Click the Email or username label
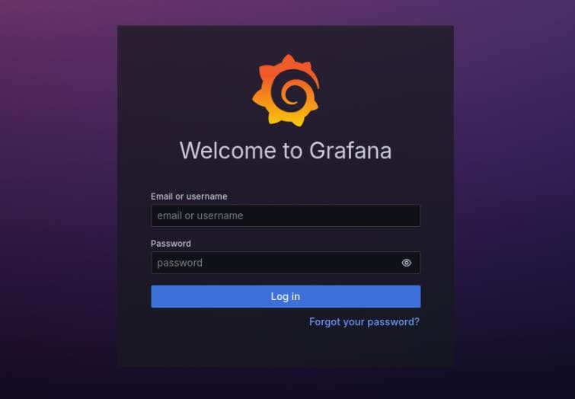The height and width of the screenshot is (399, 575). pos(189,196)
